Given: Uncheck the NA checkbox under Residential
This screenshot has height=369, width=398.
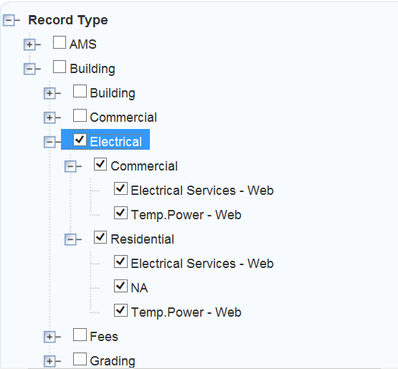Looking at the screenshot, I should pyautogui.click(x=120, y=286).
